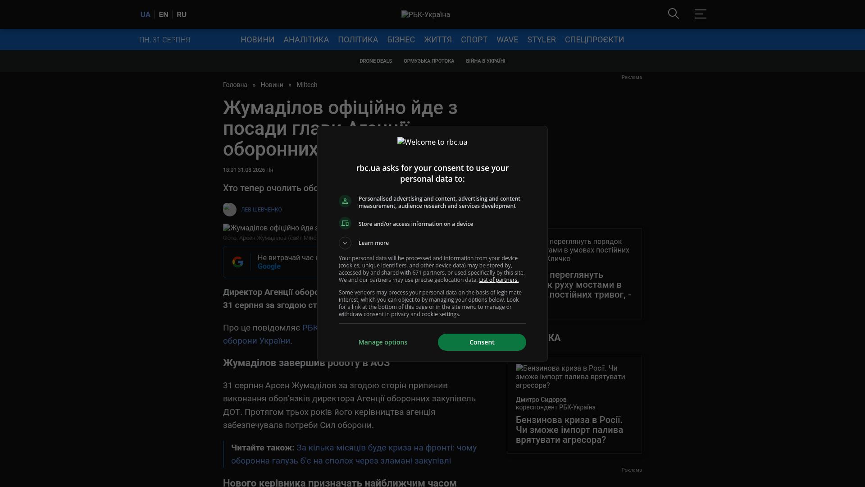Viewport: 865px width, 487px height.
Task: Expand the Learn more chevron
Action: [x=345, y=243]
